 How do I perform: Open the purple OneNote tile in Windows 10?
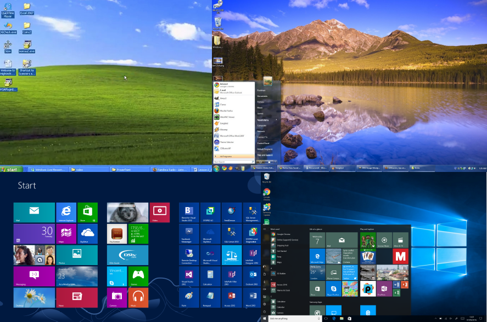pyautogui.click(x=384, y=289)
